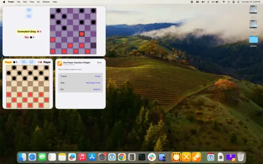
Task: Open the Music app in the dock
Action: [x=82, y=157]
